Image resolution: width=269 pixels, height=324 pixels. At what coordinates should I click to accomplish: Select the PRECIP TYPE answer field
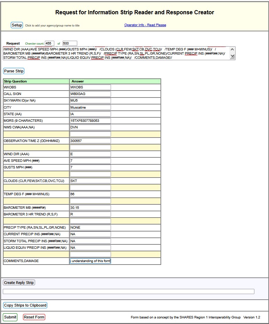[90, 228]
